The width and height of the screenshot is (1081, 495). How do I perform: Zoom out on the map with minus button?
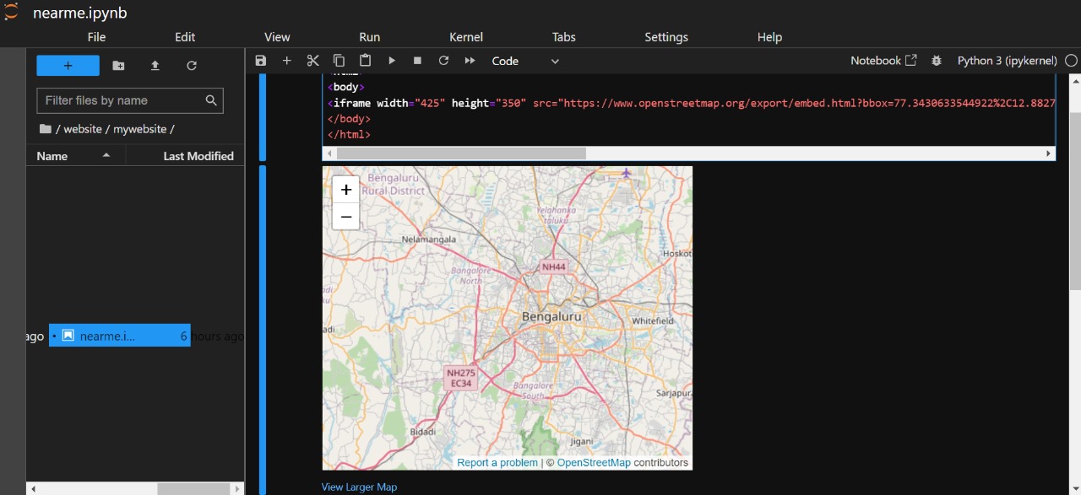click(345, 217)
